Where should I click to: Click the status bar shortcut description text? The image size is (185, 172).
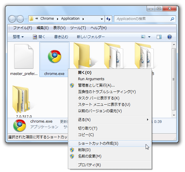tap(38, 137)
